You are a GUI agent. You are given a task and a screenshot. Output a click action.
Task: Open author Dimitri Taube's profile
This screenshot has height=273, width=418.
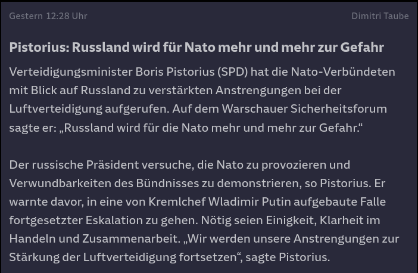pos(380,16)
